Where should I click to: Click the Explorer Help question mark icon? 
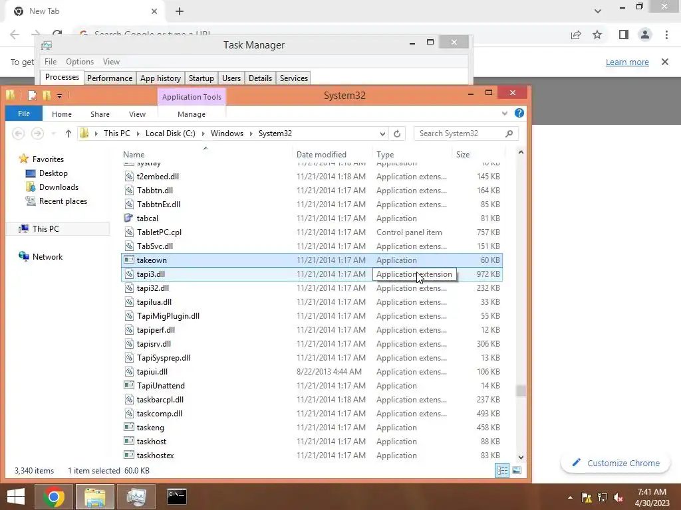pos(519,113)
